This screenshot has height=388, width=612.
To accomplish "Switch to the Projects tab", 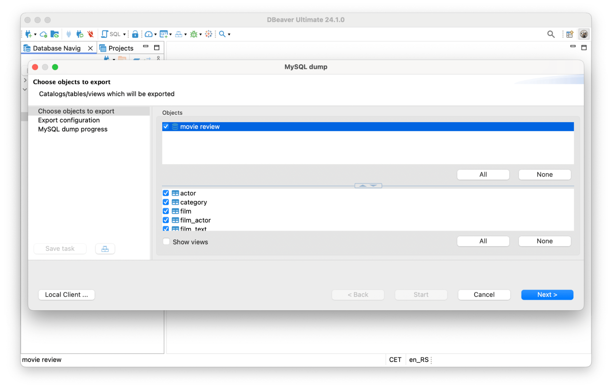I will 120,48.
